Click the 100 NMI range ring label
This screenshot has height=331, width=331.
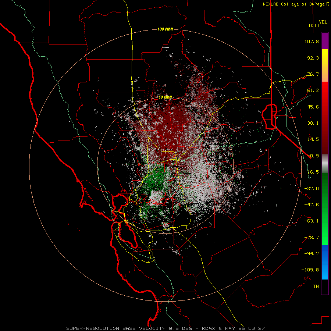click(x=165, y=29)
